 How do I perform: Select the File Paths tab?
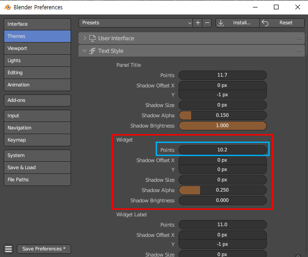tap(37, 179)
